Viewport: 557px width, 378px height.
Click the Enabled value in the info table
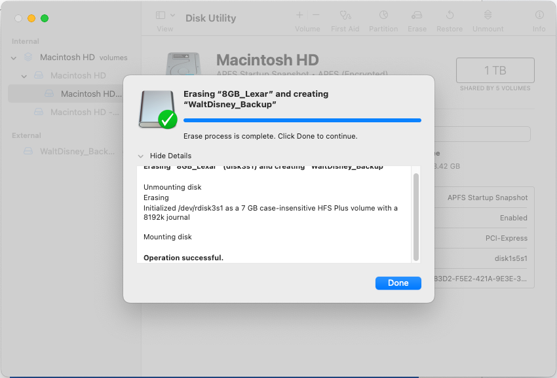[x=513, y=218]
